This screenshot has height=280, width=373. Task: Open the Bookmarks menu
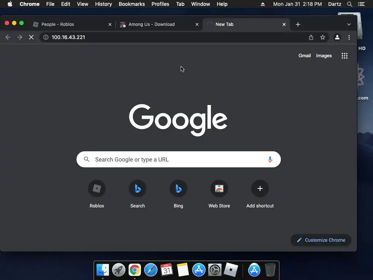[132, 4]
